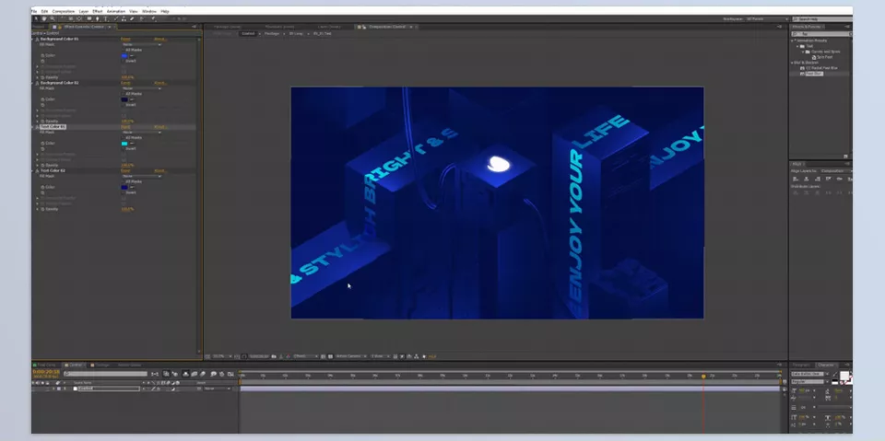The image size is (885, 441).
Task: Toggle Invert checkbox under Text Color 01
Action: pyautogui.click(x=123, y=148)
